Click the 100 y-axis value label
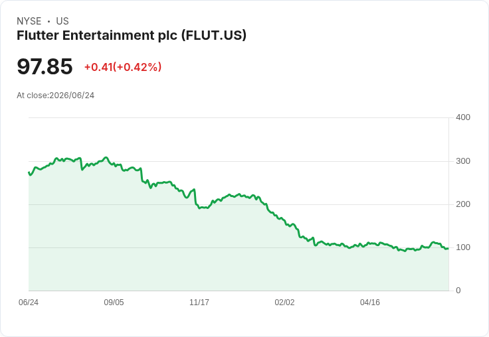The width and height of the screenshot is (489, 337). pyautogui.click(x=463, y=247)
